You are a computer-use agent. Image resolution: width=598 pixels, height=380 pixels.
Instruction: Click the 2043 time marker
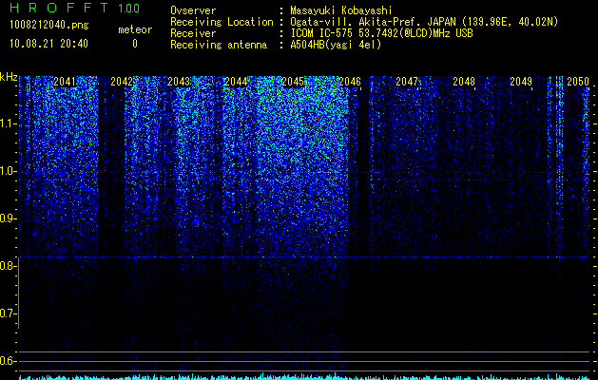click(x=179, y=82)
